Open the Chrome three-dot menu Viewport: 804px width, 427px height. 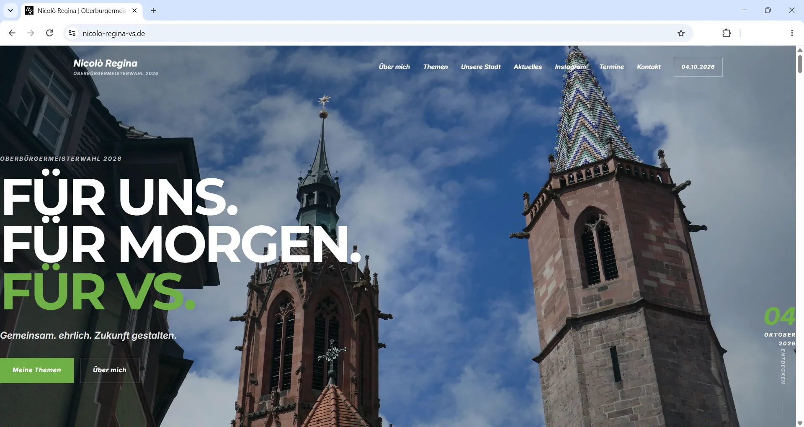pos(792,33)
